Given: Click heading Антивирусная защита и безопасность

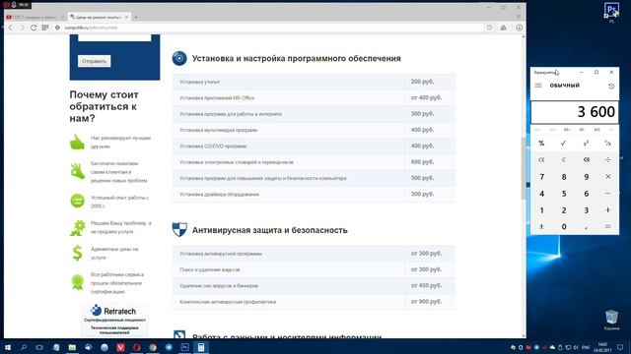Looking at the screenshot, I should 269,230.
